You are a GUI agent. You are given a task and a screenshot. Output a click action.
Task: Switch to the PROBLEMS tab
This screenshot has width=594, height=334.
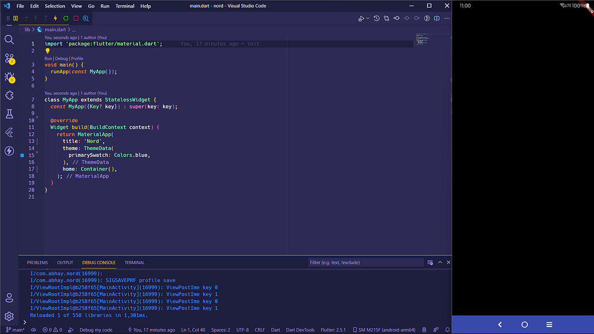[x=38, y=263]
